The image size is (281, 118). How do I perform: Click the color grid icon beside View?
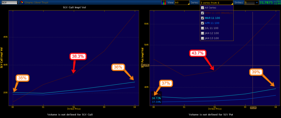tap(164, 2)
